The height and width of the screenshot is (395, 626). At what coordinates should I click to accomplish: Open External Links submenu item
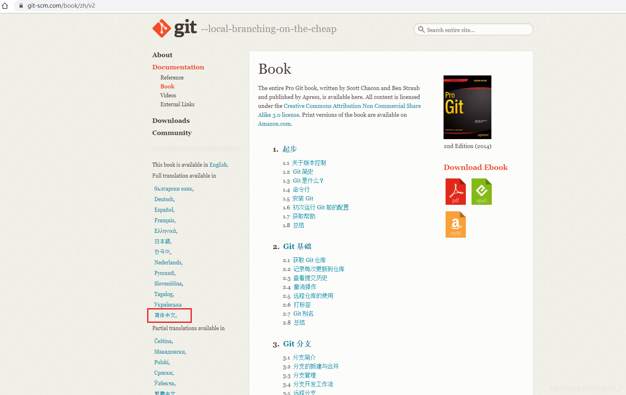(x=177, y=104)
